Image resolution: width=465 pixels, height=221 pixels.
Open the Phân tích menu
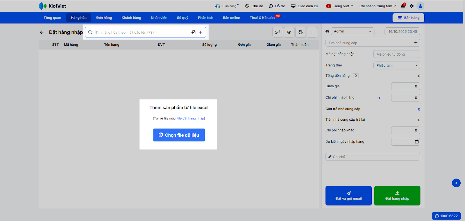[x=205, y=18]
